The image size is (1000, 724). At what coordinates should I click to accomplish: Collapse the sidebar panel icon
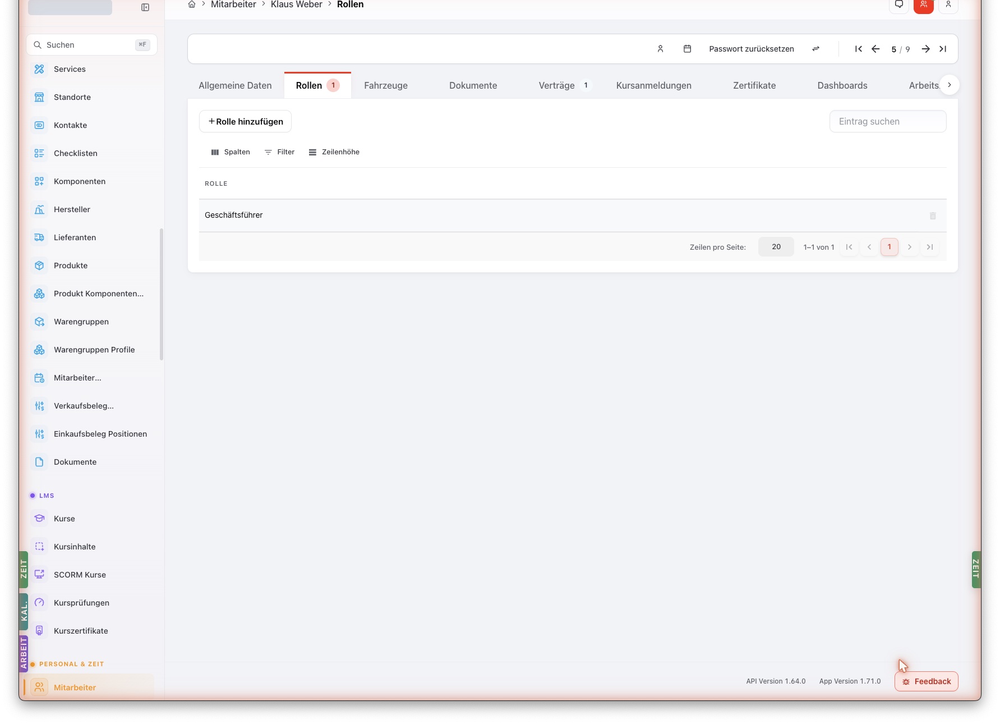145,7
